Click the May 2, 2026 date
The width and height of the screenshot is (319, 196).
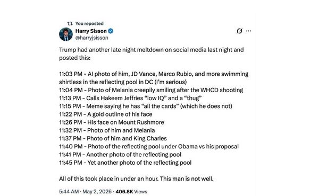click(x=97, y=192)
